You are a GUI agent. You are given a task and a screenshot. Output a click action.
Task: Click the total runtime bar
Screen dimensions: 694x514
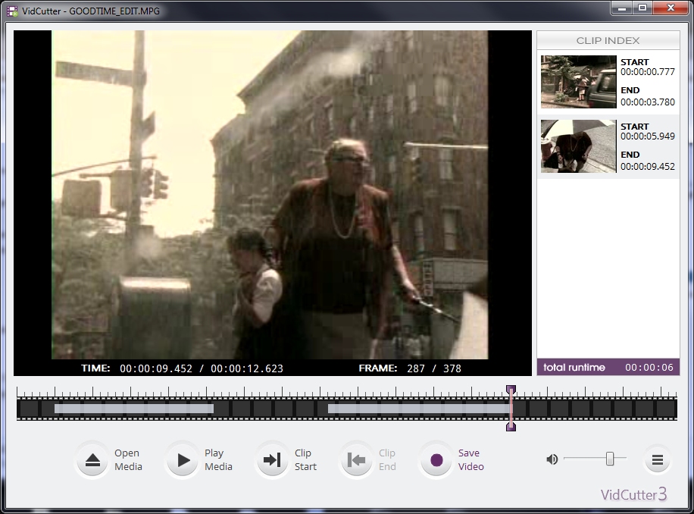tap(608, 367)
